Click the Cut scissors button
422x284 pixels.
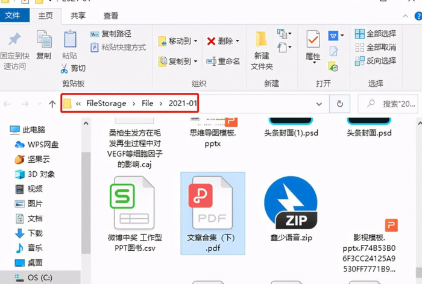click(73, 68)
